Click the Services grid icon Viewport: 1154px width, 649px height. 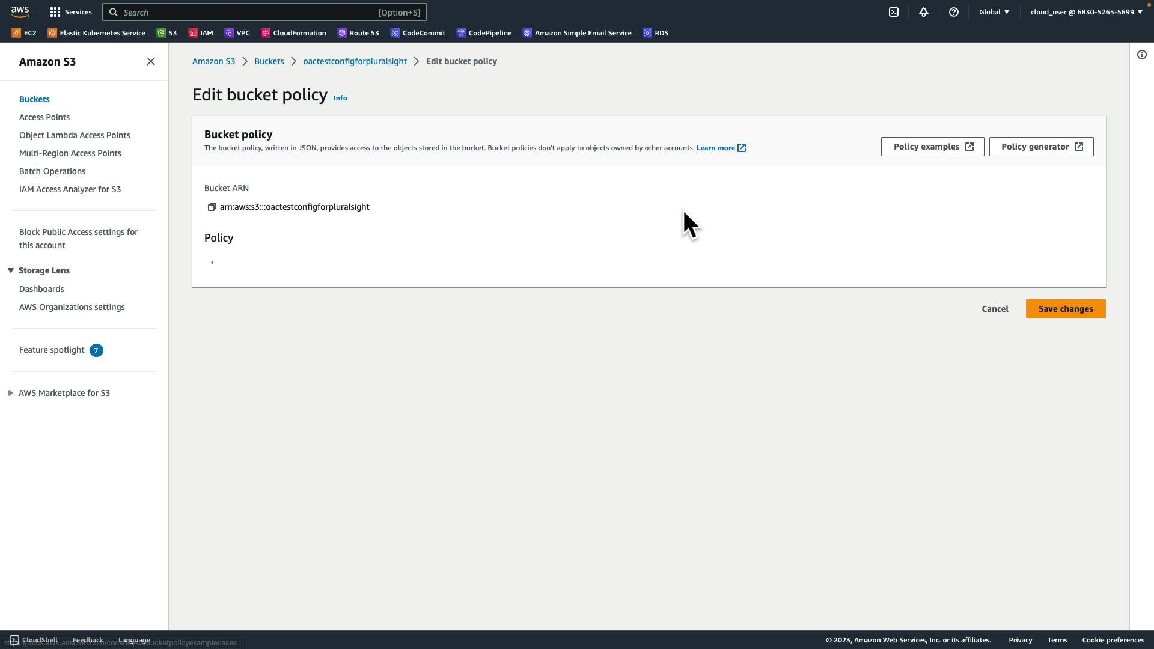(x=55, y=12)
